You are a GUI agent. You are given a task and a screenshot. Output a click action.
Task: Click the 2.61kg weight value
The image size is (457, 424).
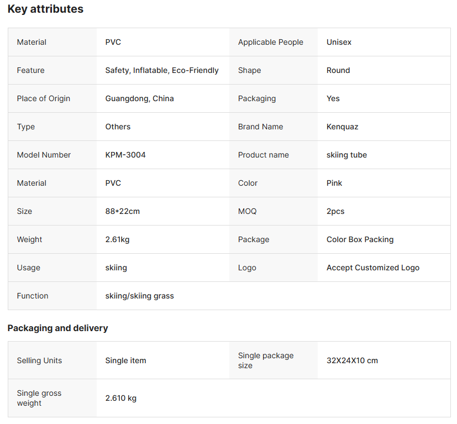[117, 239]
